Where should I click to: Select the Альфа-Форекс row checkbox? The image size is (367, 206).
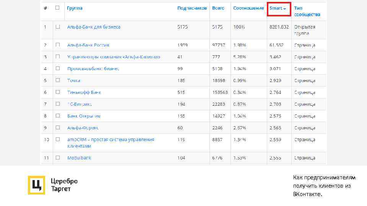58,127
